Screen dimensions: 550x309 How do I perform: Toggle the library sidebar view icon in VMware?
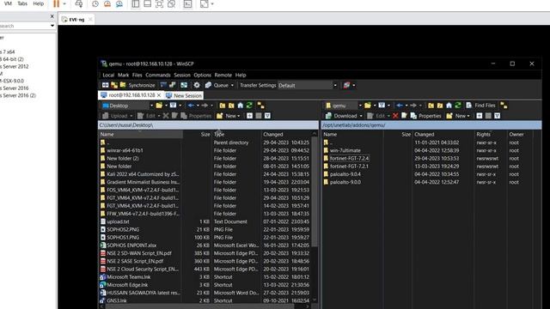tap(136, 3)
